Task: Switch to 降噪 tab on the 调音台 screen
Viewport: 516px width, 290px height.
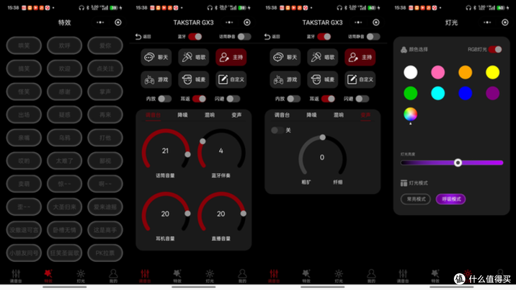Action: tap(183, 115)
